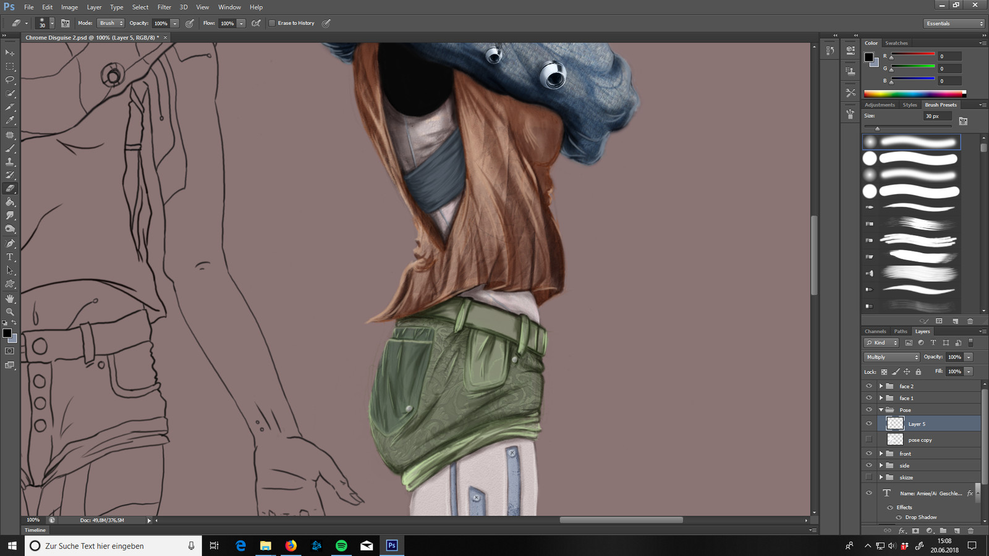
Task: Open the Image menu
Action: [69, 7]
